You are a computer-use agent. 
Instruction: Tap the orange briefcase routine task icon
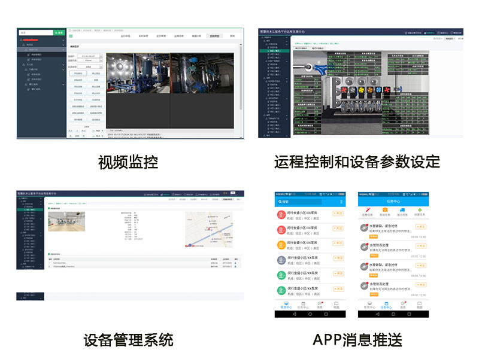pyautogui.click(x=386, y=211)
